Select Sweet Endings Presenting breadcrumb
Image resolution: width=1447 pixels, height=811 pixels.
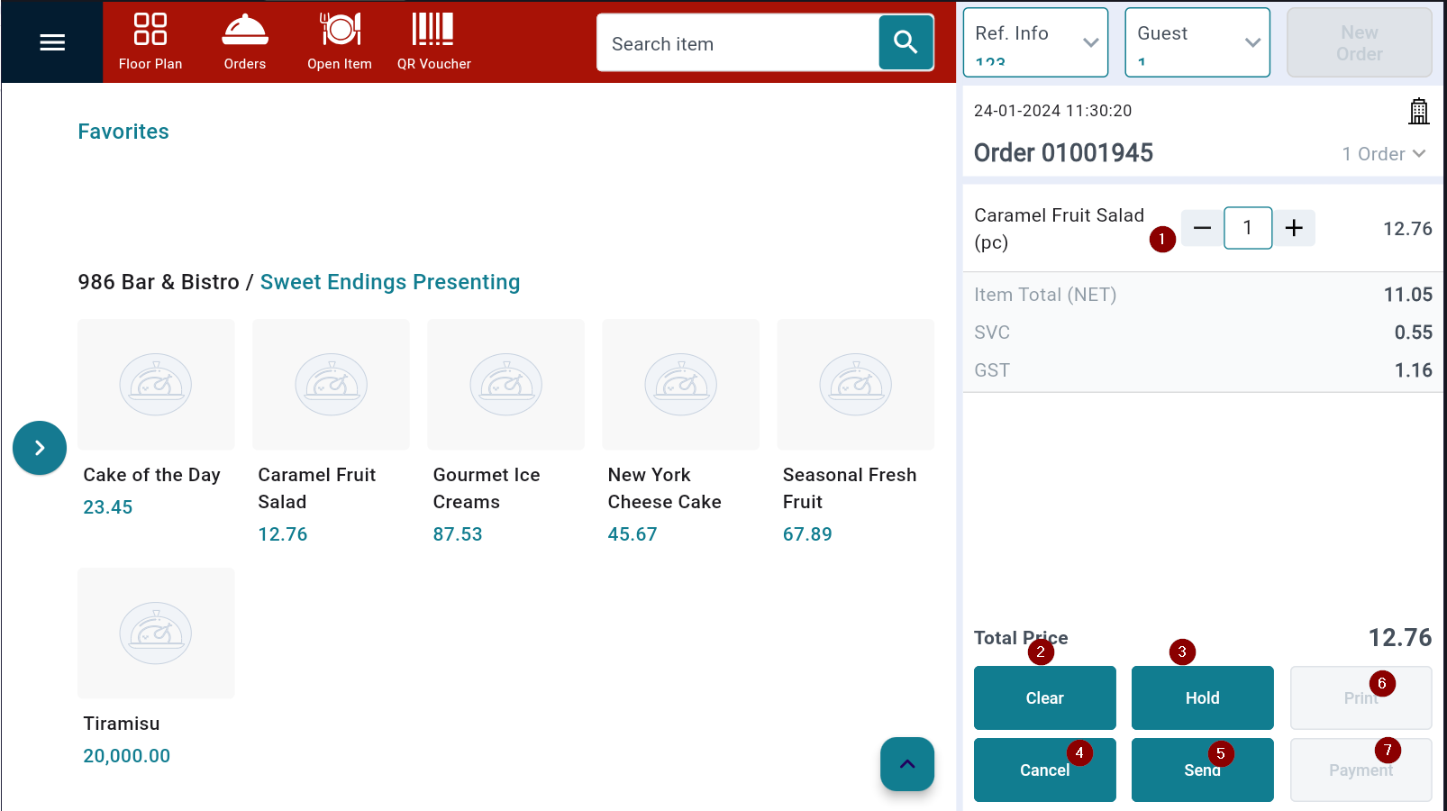389,282
